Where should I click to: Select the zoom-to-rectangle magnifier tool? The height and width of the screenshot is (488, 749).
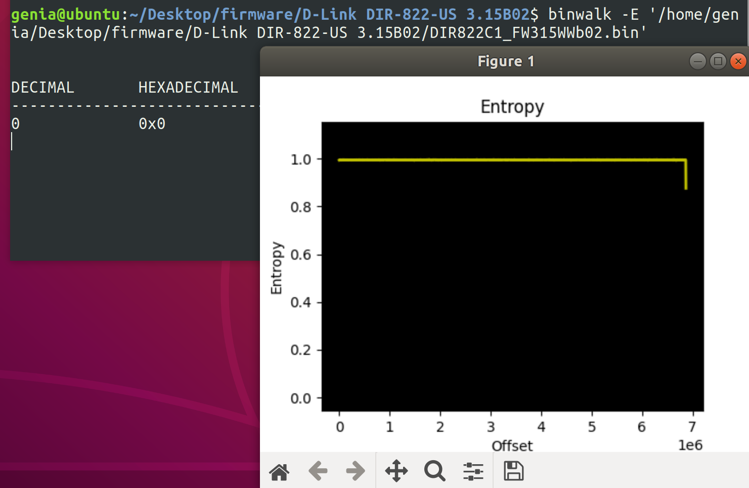[x=434, y=471]
